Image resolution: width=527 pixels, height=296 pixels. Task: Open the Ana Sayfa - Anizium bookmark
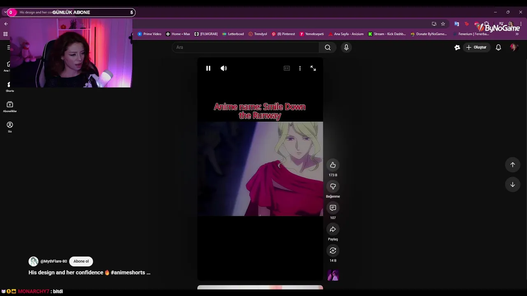pyautogui.click(x=346, y=34)
